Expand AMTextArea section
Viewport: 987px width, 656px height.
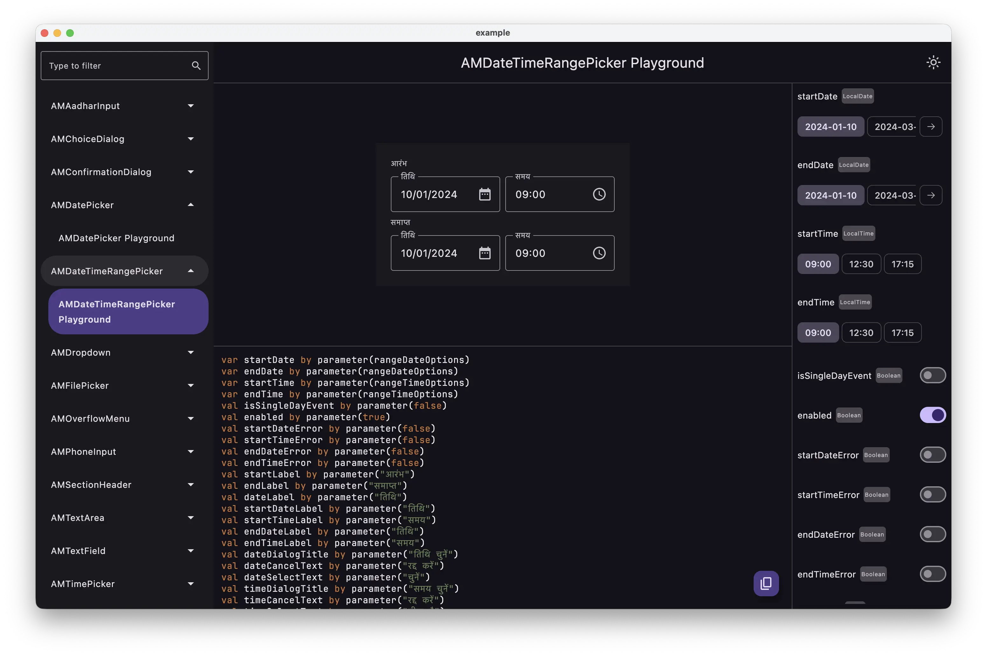[x=124, y=518]
